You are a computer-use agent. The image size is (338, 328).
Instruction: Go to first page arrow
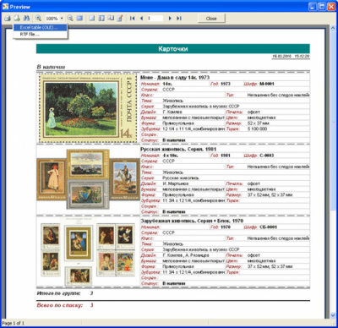pos(132,19)
